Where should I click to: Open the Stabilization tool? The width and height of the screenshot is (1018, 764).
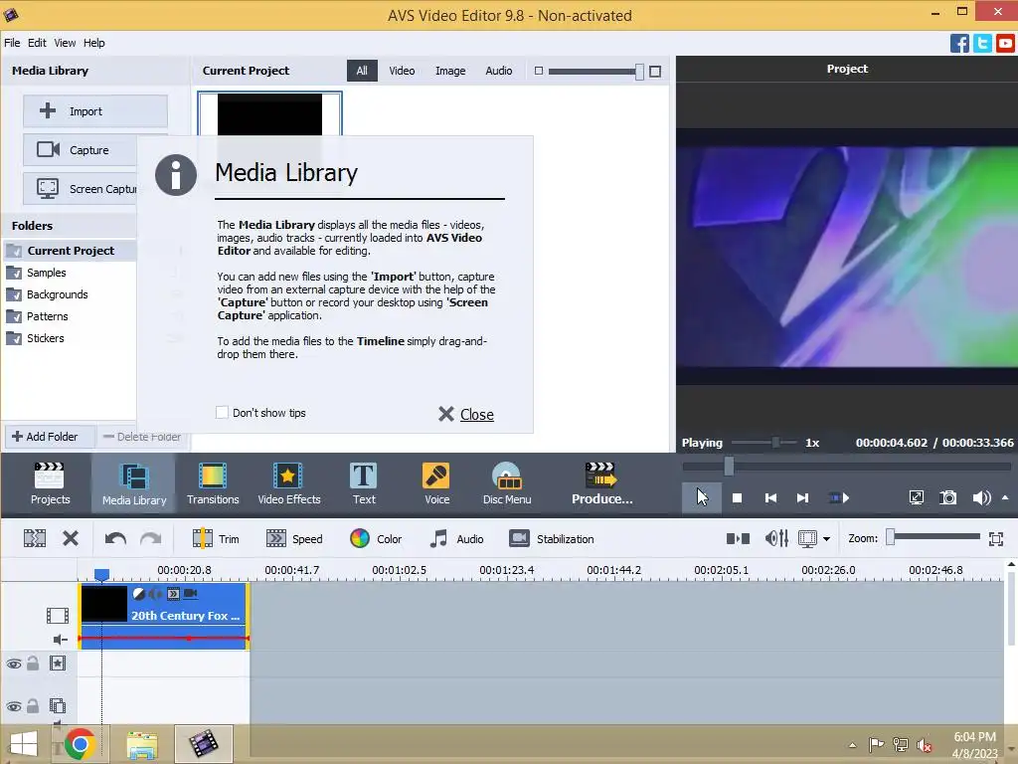551,538
